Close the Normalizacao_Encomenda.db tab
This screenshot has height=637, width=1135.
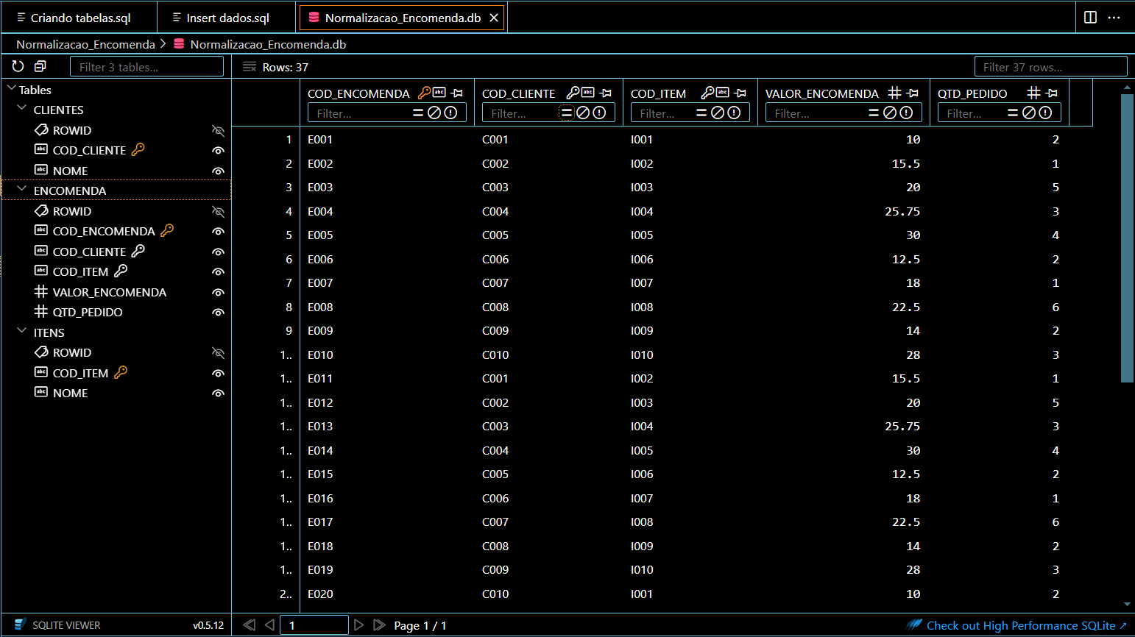click(494, 18)
